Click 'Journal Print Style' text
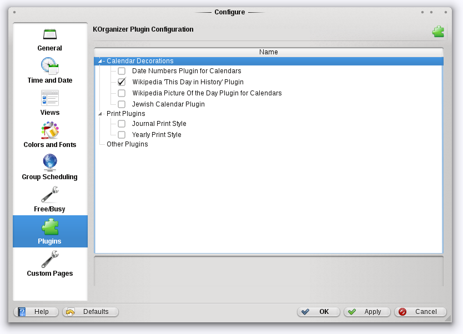The width and height of the screenshot is (463, 334). click(x=159, y=124)
